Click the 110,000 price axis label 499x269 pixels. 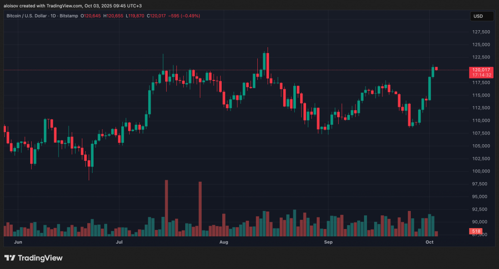[481, 120]
